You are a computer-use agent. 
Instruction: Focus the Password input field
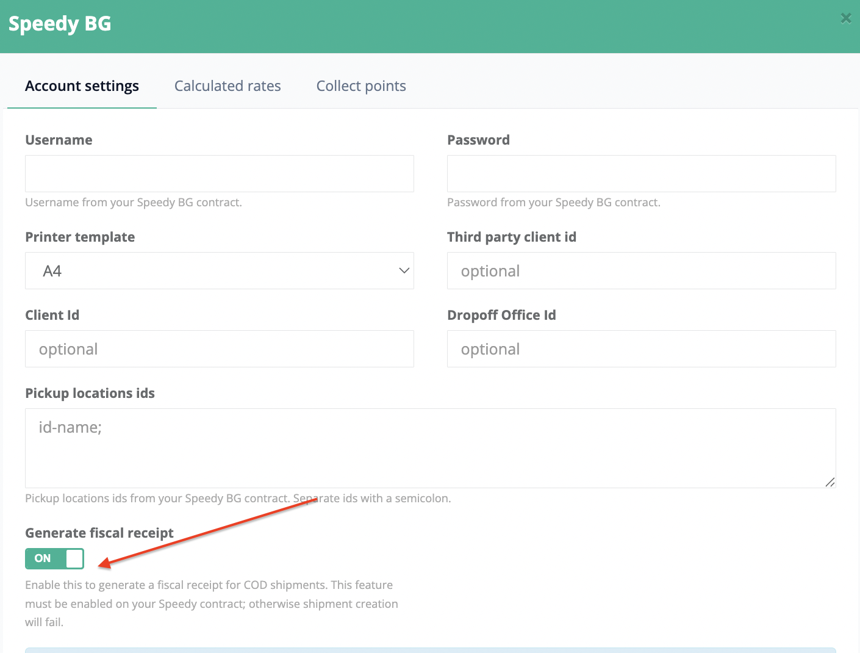pyautogui.click(x=642, y=173)
